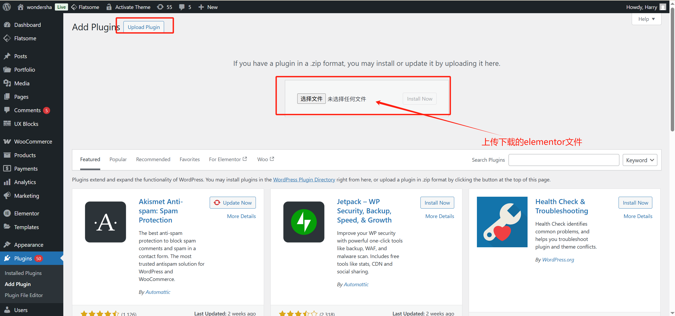Switch to the Popular tab
This screenshot has width=675, height=316.
(x=118, y=159)
